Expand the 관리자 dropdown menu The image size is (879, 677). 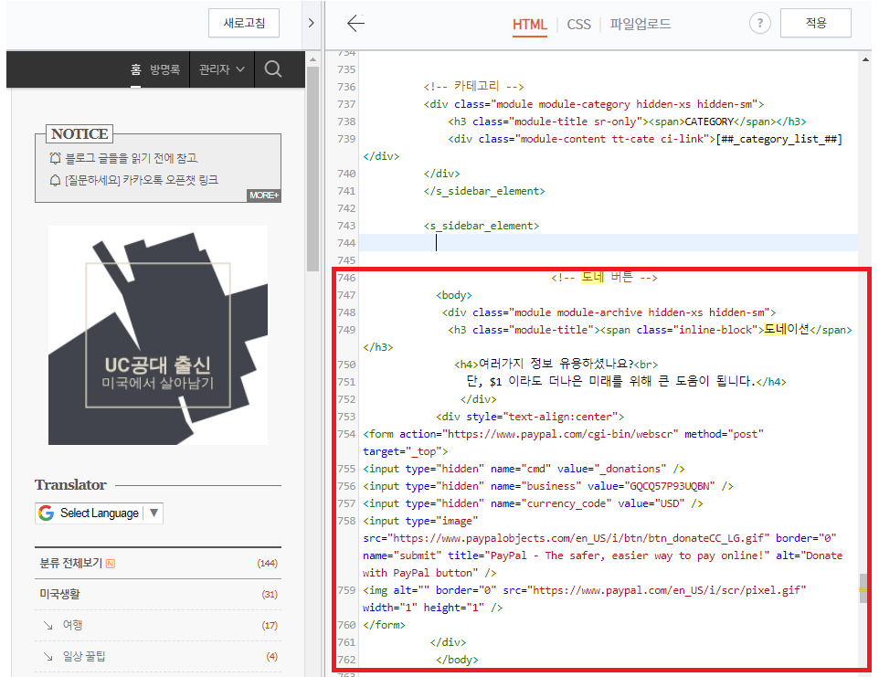click(x=222, y=69)
